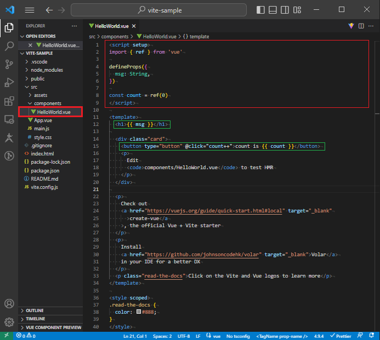Open Manage settings gear

click(9, 322)
